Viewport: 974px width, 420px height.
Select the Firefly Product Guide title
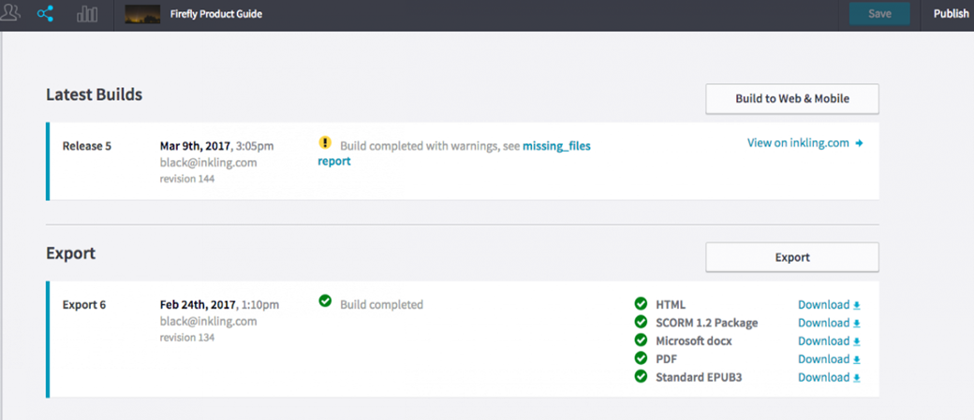click(x=216, y=15)
